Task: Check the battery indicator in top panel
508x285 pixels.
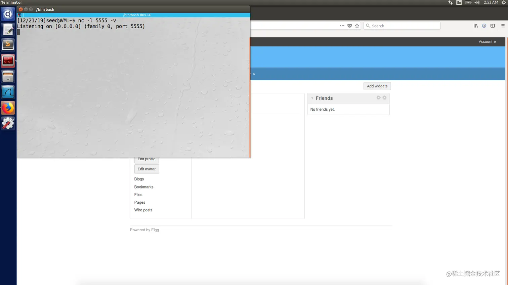Action: coord(468,2)
